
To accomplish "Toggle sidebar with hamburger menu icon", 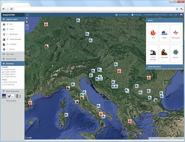I will [28, 15].
